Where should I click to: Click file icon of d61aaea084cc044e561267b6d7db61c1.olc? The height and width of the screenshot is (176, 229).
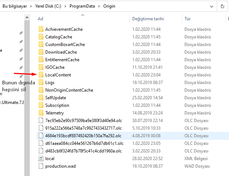(x=41, y=143)
